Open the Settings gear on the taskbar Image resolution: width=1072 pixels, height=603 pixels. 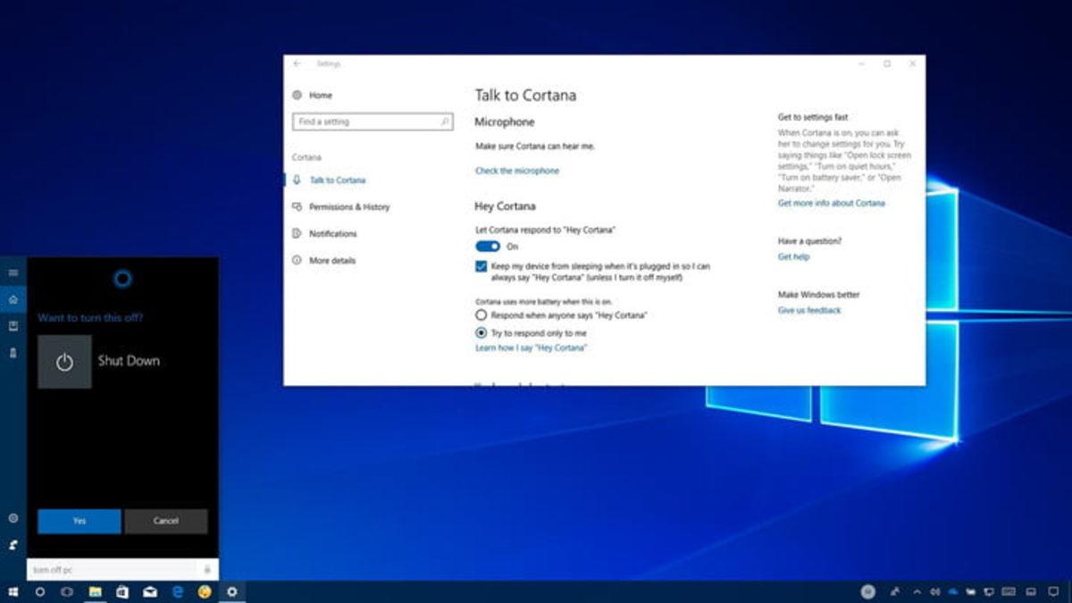[x=230, y=590]
